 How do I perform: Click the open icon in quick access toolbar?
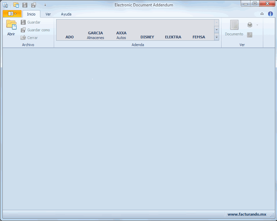(16, 5)
